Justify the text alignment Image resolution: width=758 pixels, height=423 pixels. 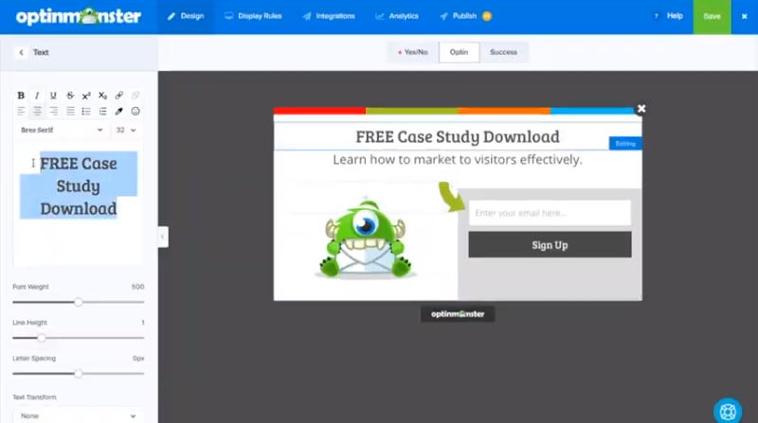click(x=70, y=112)
